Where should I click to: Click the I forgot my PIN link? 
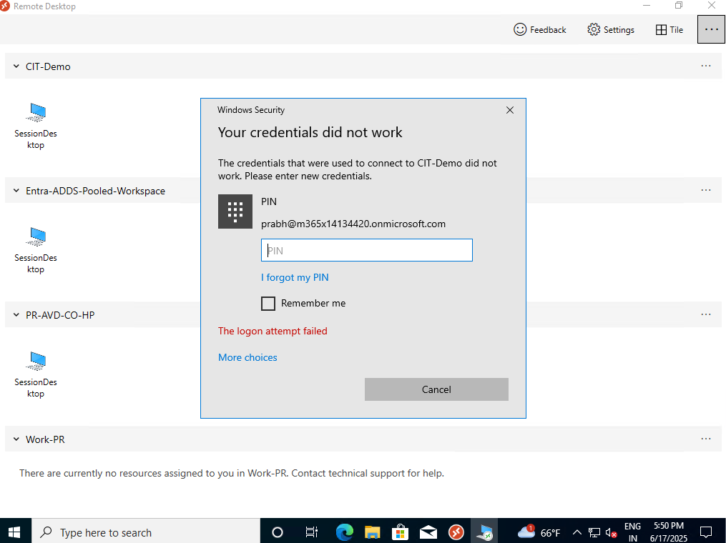[x=295, y=277]
